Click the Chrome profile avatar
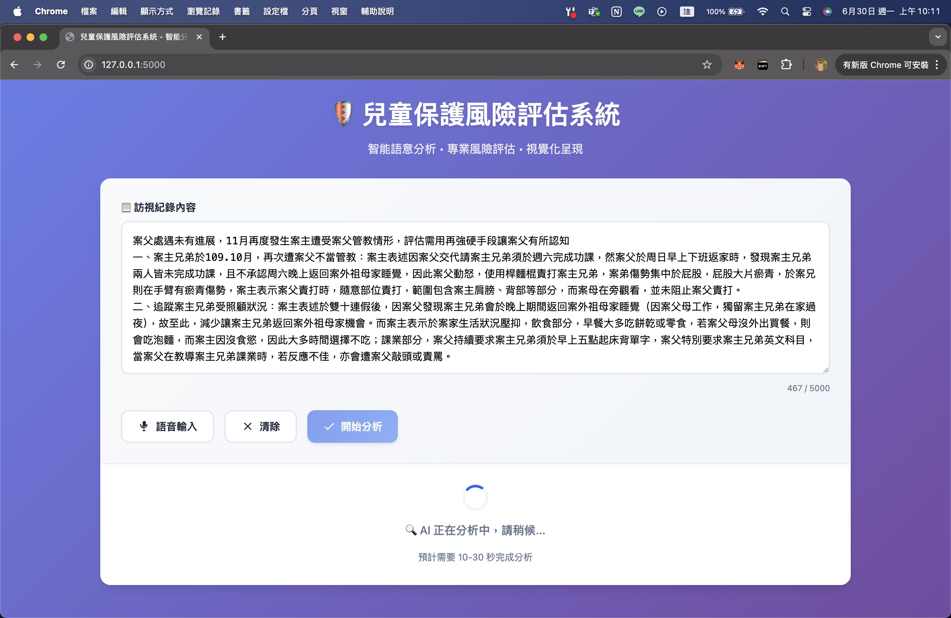Image resolution: width=951 pixels, height=618 pixels. 820,65
